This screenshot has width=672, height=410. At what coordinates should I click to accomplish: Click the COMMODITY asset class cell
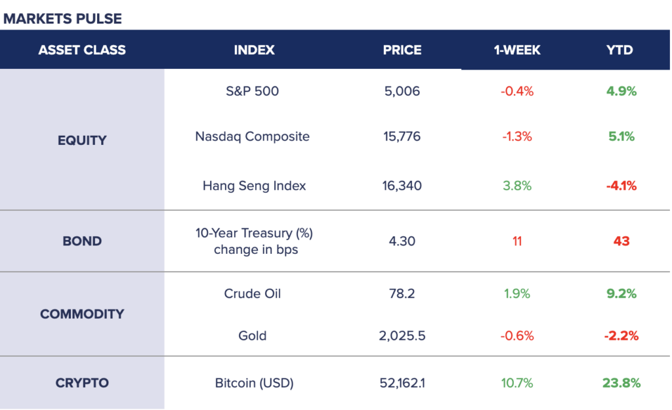click(82, 314)
